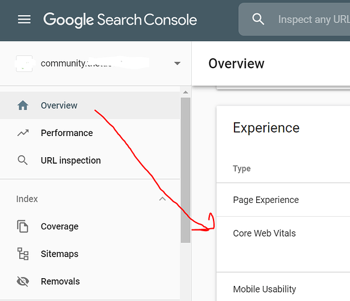
Task: Click the Sitemaps tree icon
Action: tap(23, 253)
